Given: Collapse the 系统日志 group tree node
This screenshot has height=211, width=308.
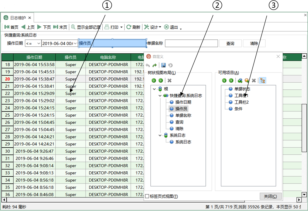Looking at the screenshot, I should pyautogui.click(x=160, y=135).
